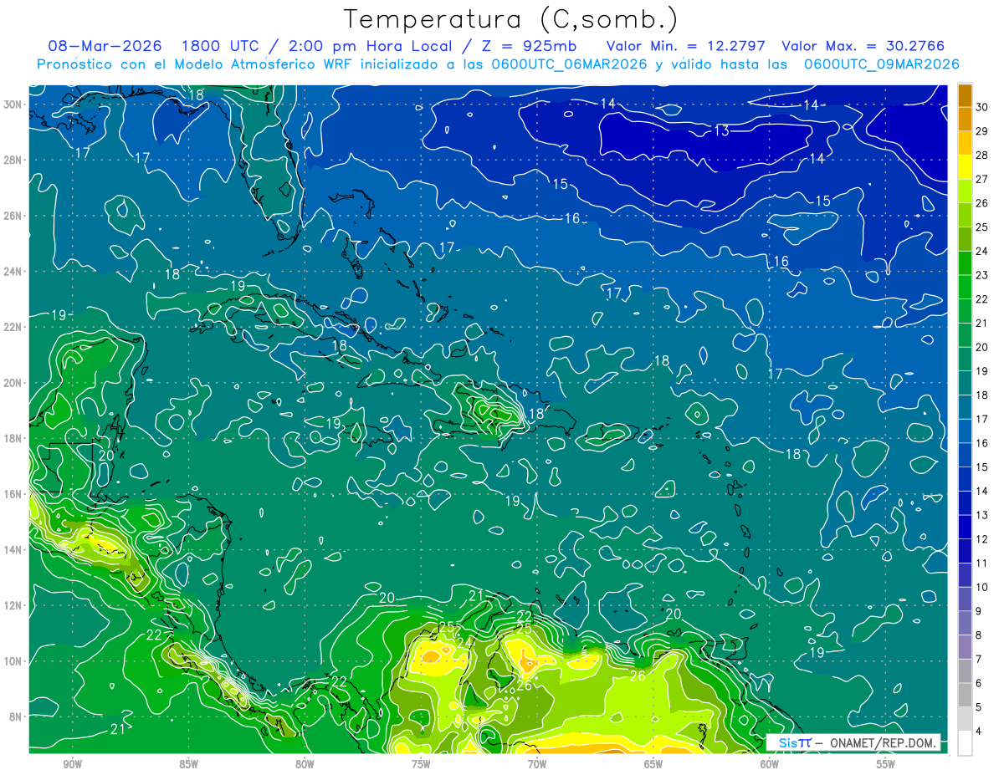Viewport: 1004px width, 775px height.
Task: Click the purple swatch between 9 and 10
Action: 965,599
